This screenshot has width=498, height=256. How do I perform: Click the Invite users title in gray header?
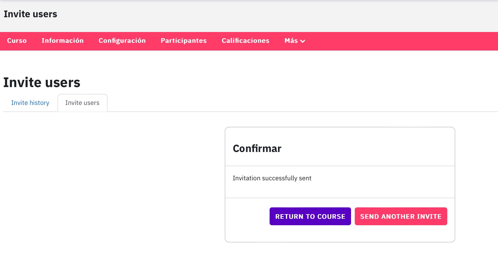pyautogui.click(x=30, y=14)
